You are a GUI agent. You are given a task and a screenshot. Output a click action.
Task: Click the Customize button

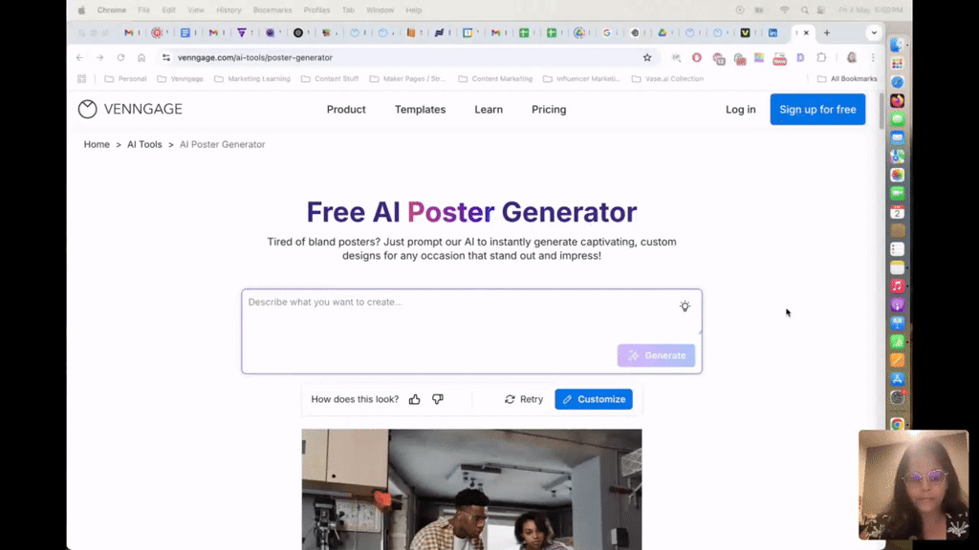[x=594, y=399]
